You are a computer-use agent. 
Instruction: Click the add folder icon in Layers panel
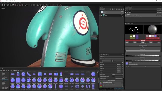pyautogui.click(x=121, y=9)
